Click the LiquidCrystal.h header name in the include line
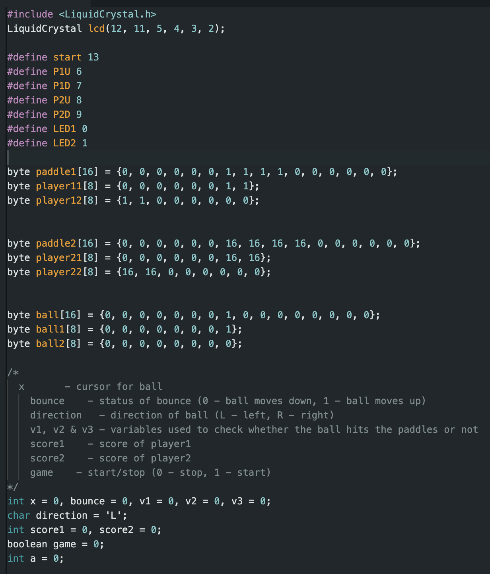This screenshot has height=574, width=490. pyautogui.click(x=107, y=14)
